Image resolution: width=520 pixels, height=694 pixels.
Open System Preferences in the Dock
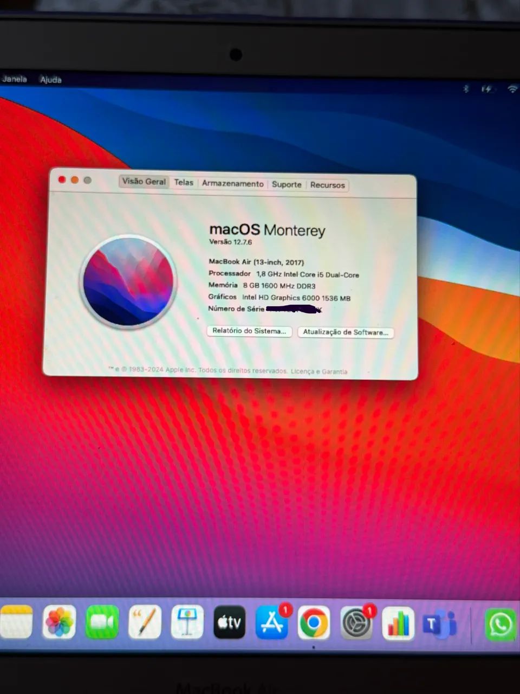(x=356, y=623)
